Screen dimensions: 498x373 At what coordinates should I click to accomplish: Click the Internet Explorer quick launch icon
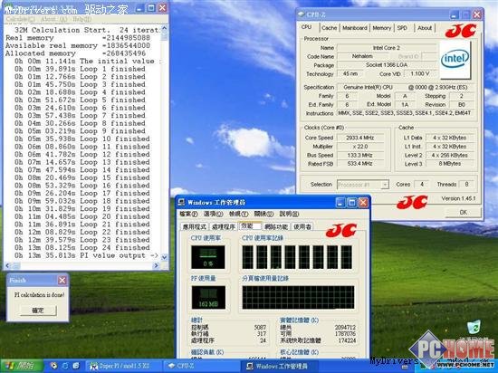pyautogui.click(x=65, y=366)
